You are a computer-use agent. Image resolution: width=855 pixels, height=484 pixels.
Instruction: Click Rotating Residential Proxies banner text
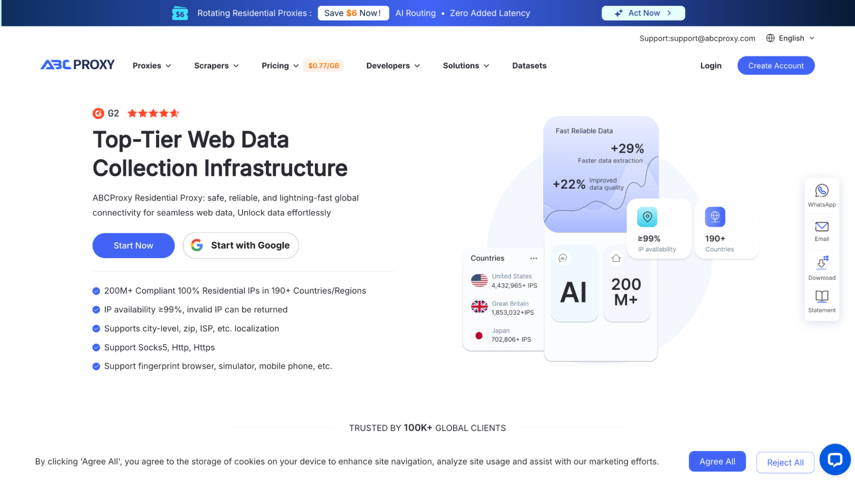click(x=254, y=13)
